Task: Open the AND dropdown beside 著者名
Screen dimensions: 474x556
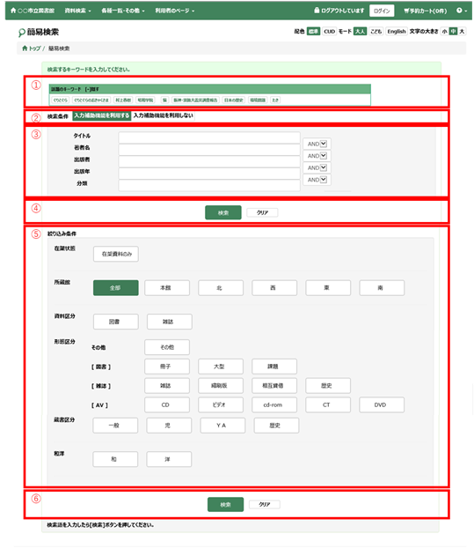Action: point(317,156)
